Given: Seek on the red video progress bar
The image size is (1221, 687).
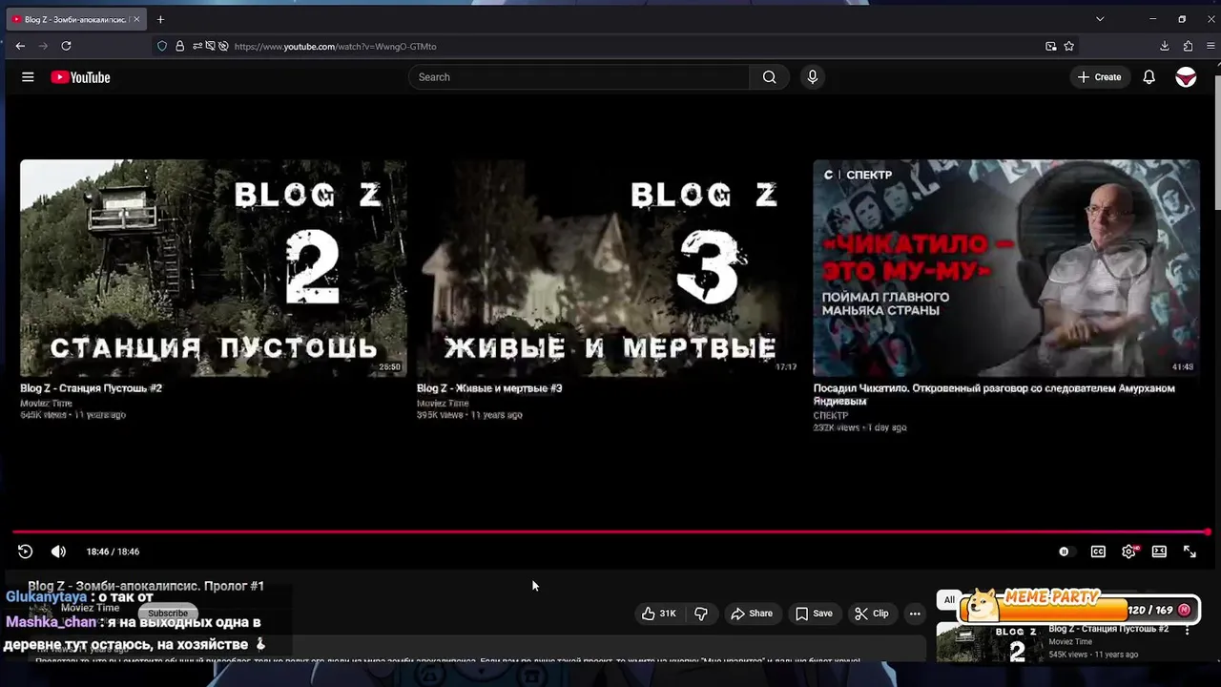Looking at the screenshot, I should point(610,532).
